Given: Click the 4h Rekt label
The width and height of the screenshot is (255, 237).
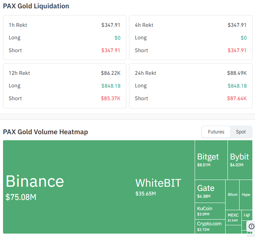Looking at the screenshot, I should [x=144, y=25].
